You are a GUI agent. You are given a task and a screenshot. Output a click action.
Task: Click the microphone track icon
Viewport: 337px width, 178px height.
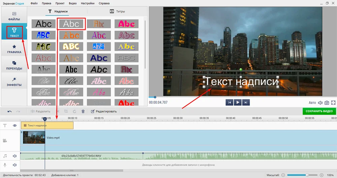[5, 165]
